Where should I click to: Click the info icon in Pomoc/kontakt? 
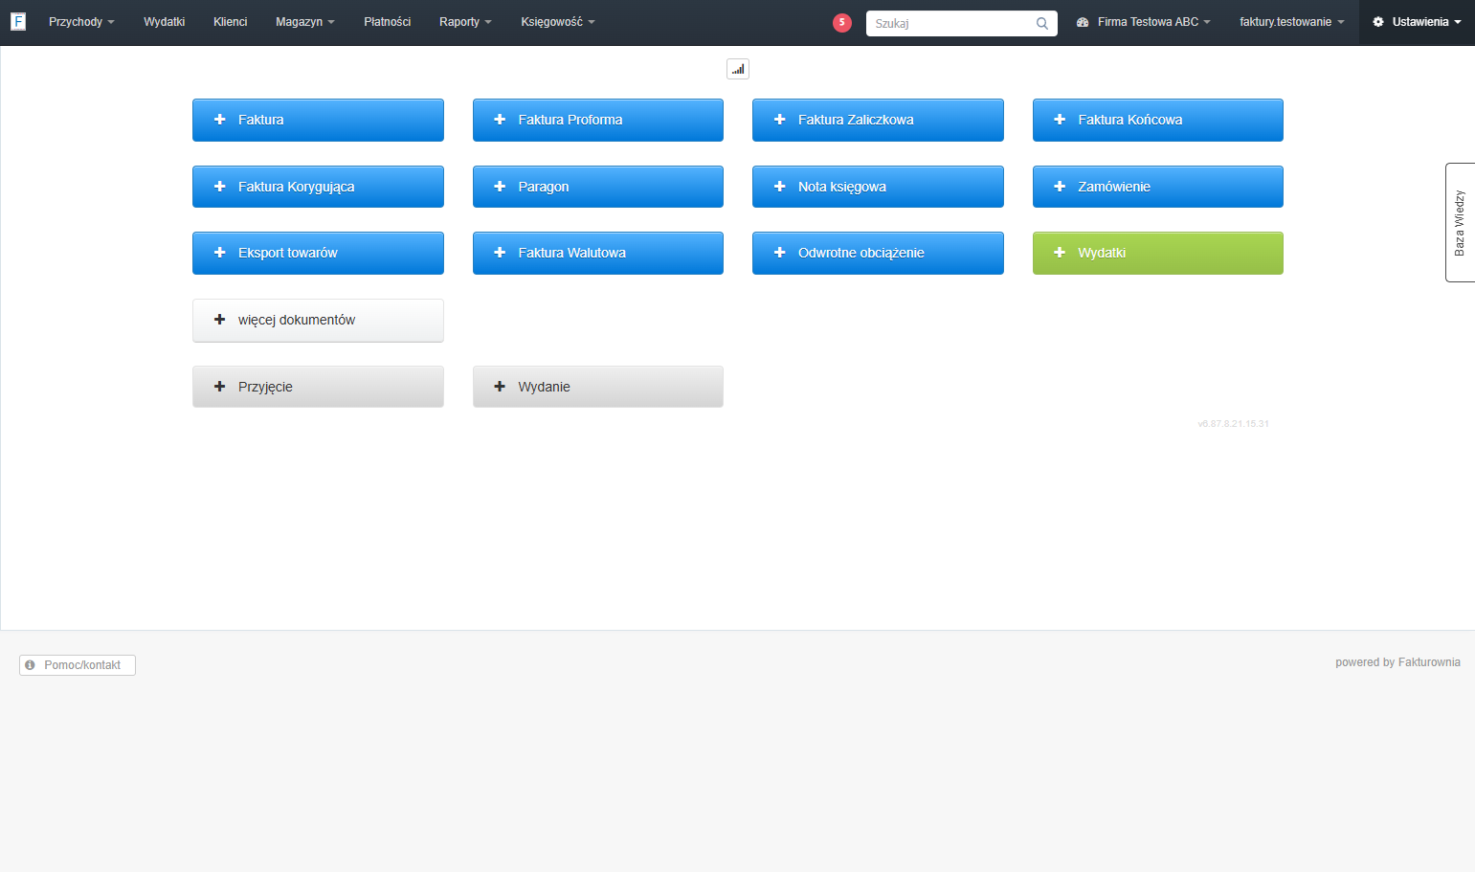coord(30,665)
